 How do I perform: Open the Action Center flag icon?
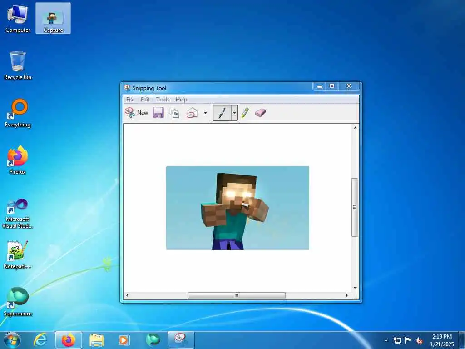[x=408, y=340]
